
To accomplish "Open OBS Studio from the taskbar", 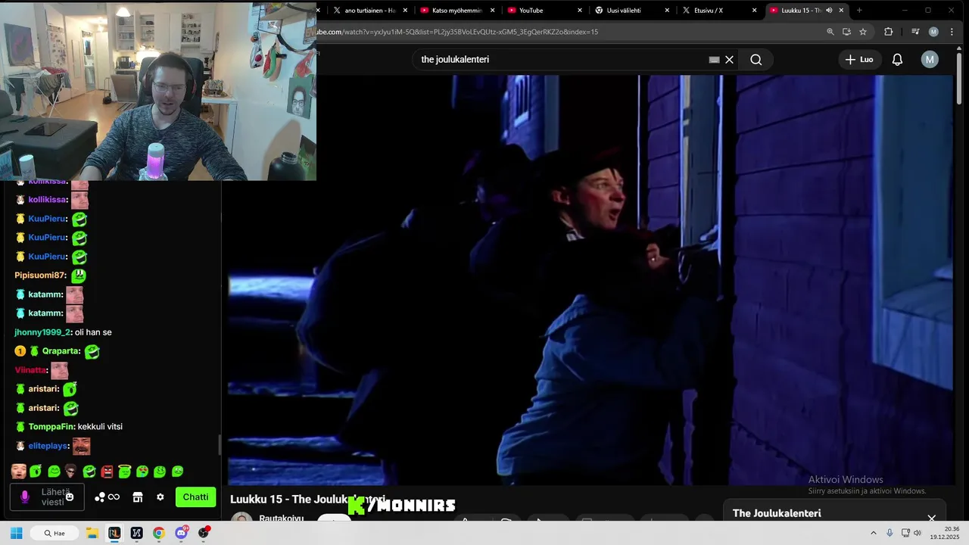I will tap(204, 533).
